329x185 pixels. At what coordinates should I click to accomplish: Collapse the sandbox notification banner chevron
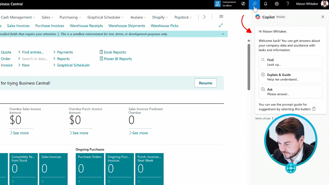click(223, 34)
